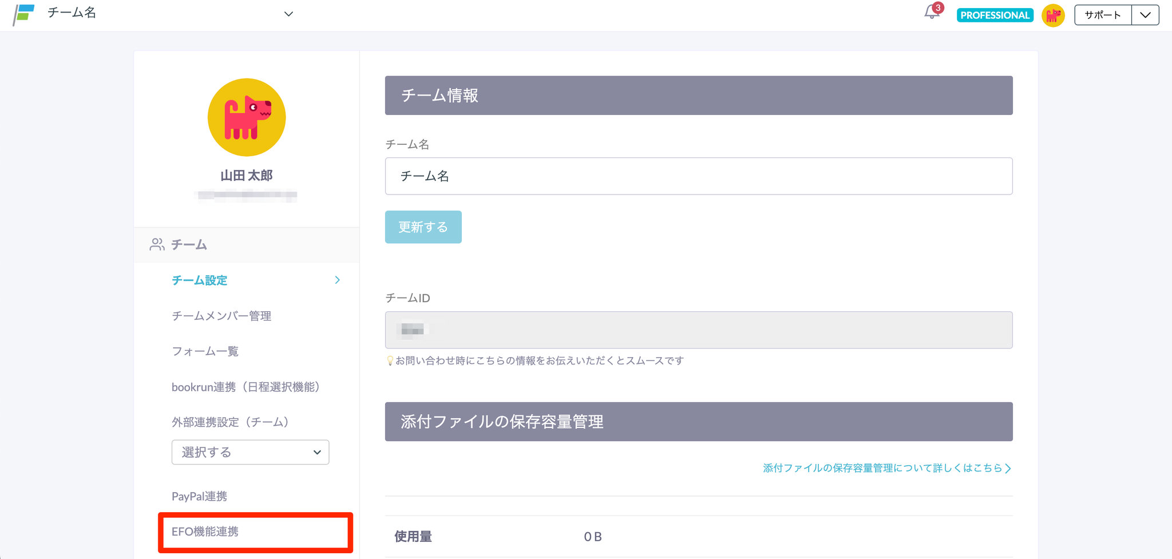
Task: Click the chevron beside チーム設定
Action: coord(338,280)
